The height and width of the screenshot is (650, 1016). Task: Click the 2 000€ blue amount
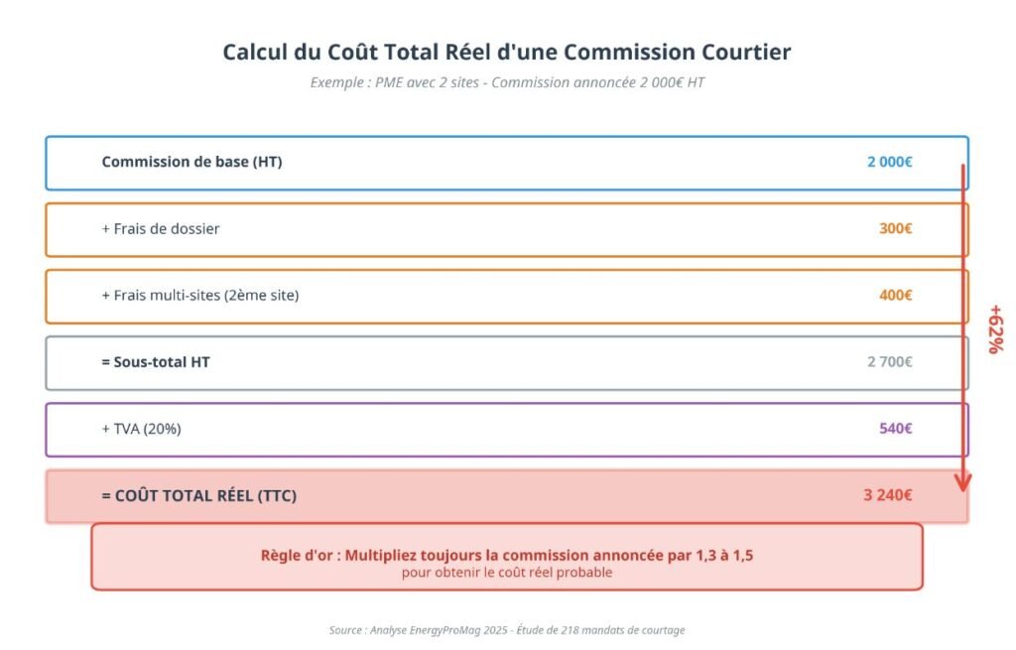(889, 162)
